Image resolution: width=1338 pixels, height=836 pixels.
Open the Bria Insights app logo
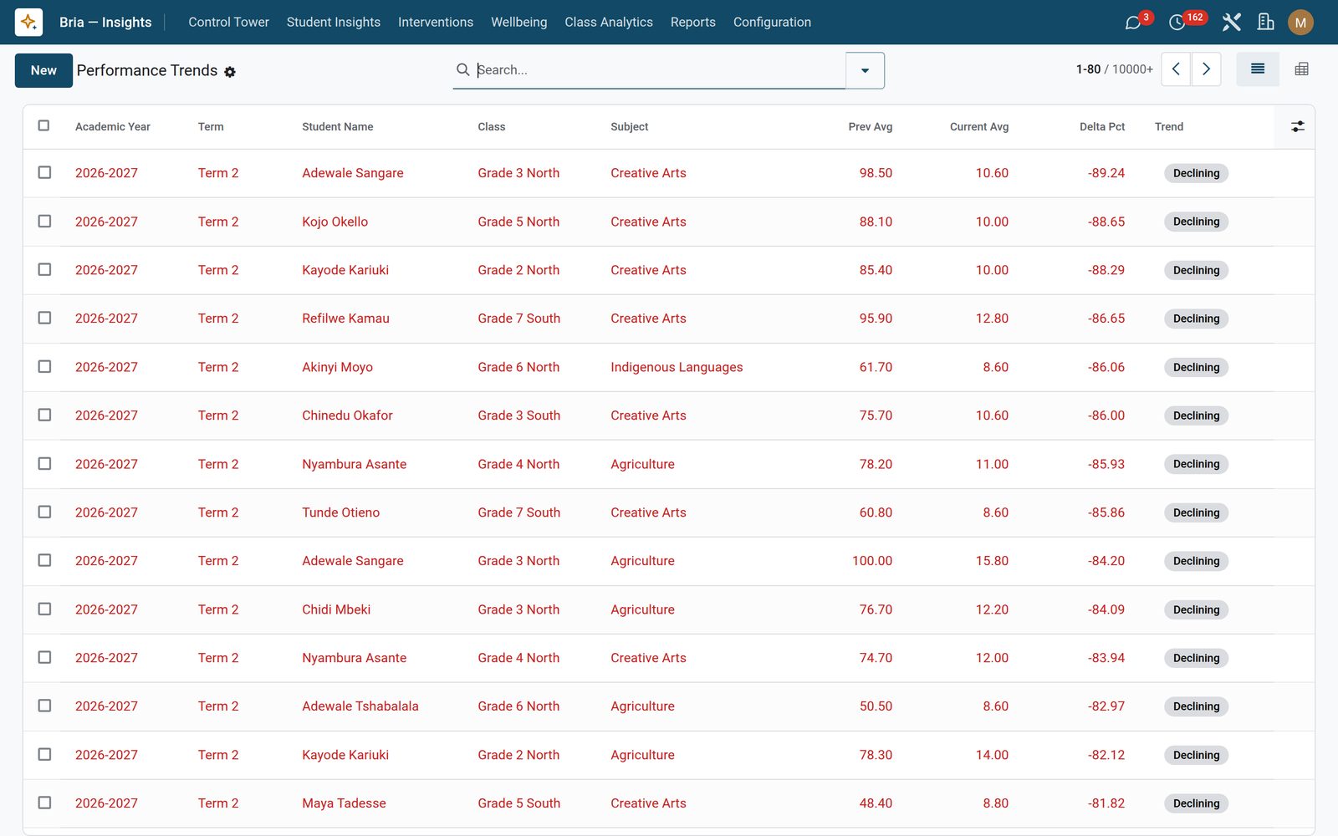[x=28, y=22]
